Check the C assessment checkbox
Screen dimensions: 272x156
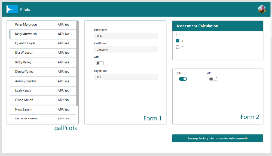(x=178, y=47)
